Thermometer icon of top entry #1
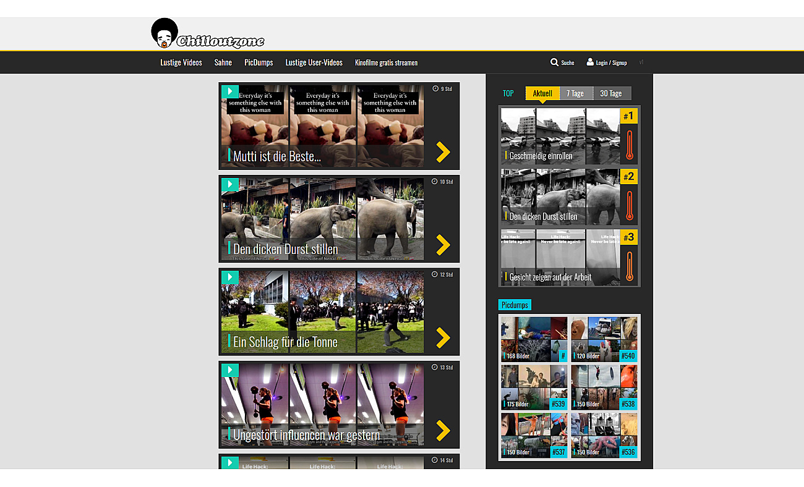Image resolution: width=804 pixels, height=487 pixels. (629, 145)
